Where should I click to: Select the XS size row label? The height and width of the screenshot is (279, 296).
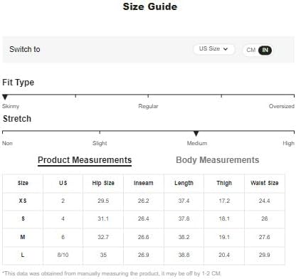pos(23,201)
